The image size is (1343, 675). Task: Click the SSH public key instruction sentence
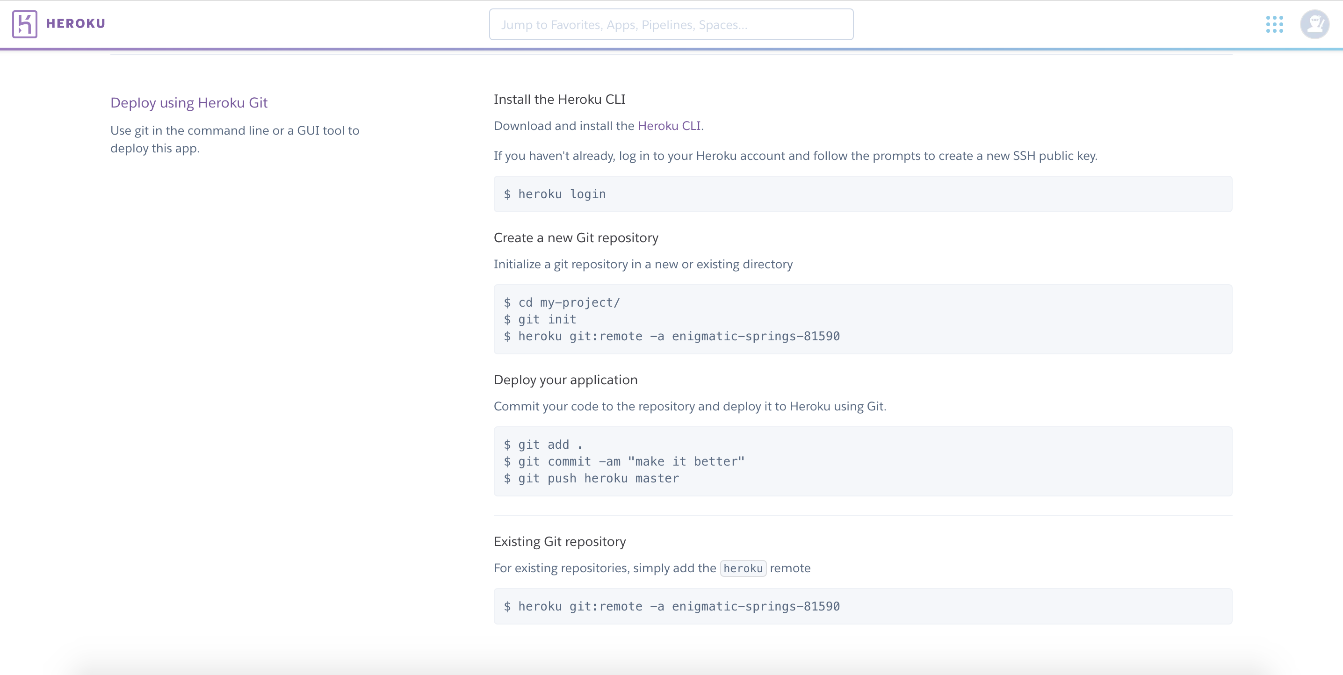(x=795, y=156)
